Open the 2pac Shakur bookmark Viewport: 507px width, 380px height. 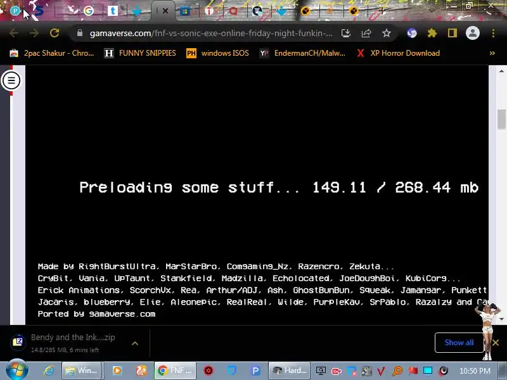pos(52,53)
